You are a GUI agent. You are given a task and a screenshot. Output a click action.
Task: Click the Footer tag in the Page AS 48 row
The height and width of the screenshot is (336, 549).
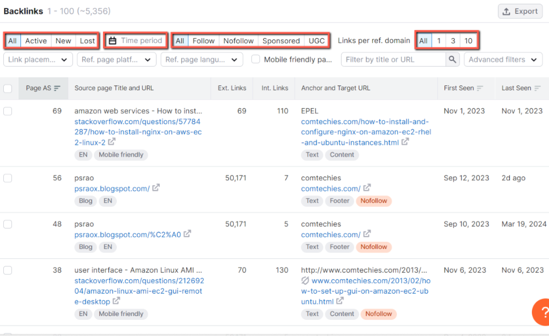click(x=339, y=247)
